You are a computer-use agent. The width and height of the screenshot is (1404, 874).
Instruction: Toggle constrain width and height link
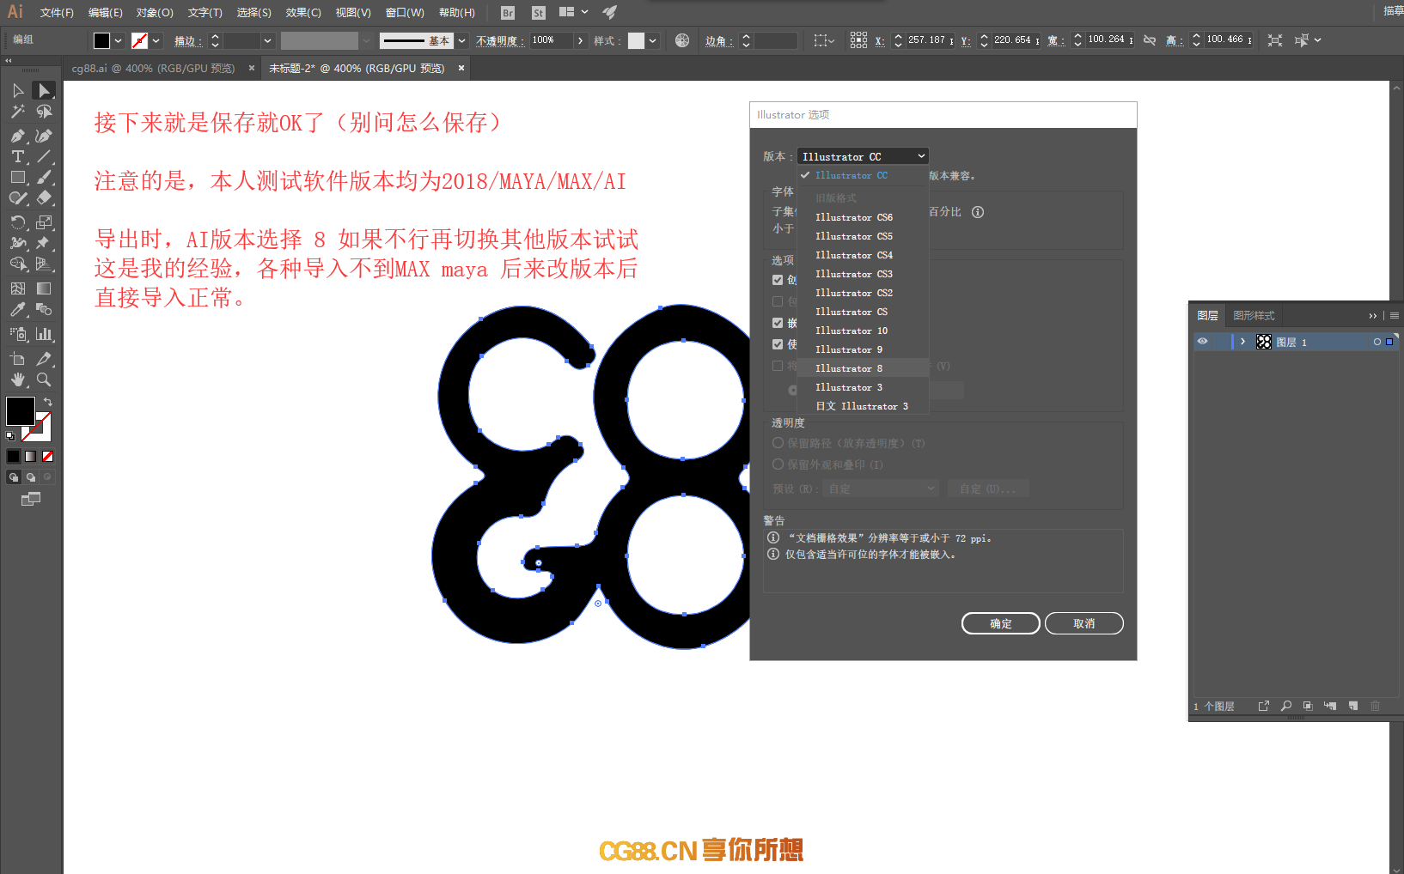click(x=1150, y=40)
